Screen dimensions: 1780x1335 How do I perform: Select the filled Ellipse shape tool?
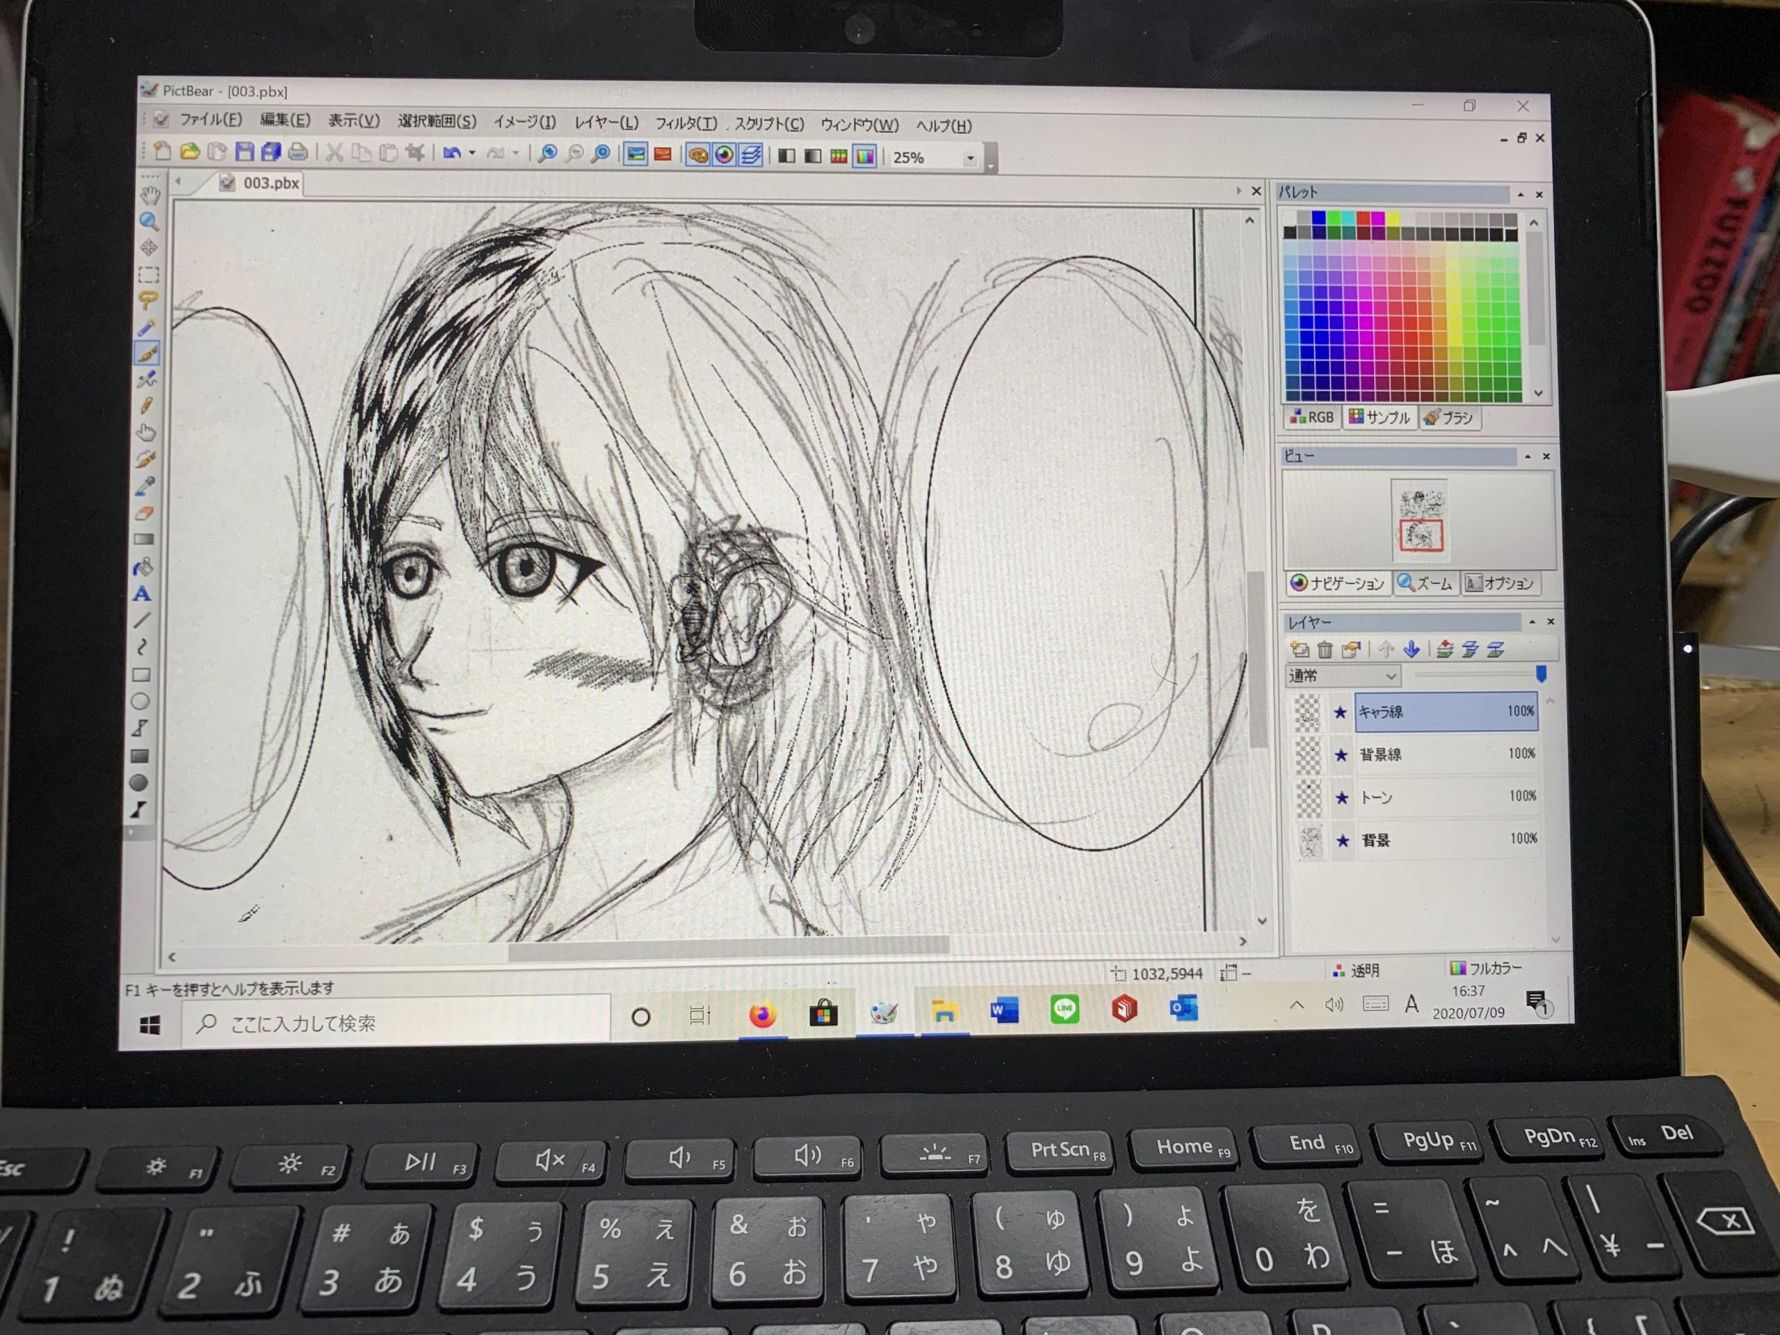click(138, 782)
